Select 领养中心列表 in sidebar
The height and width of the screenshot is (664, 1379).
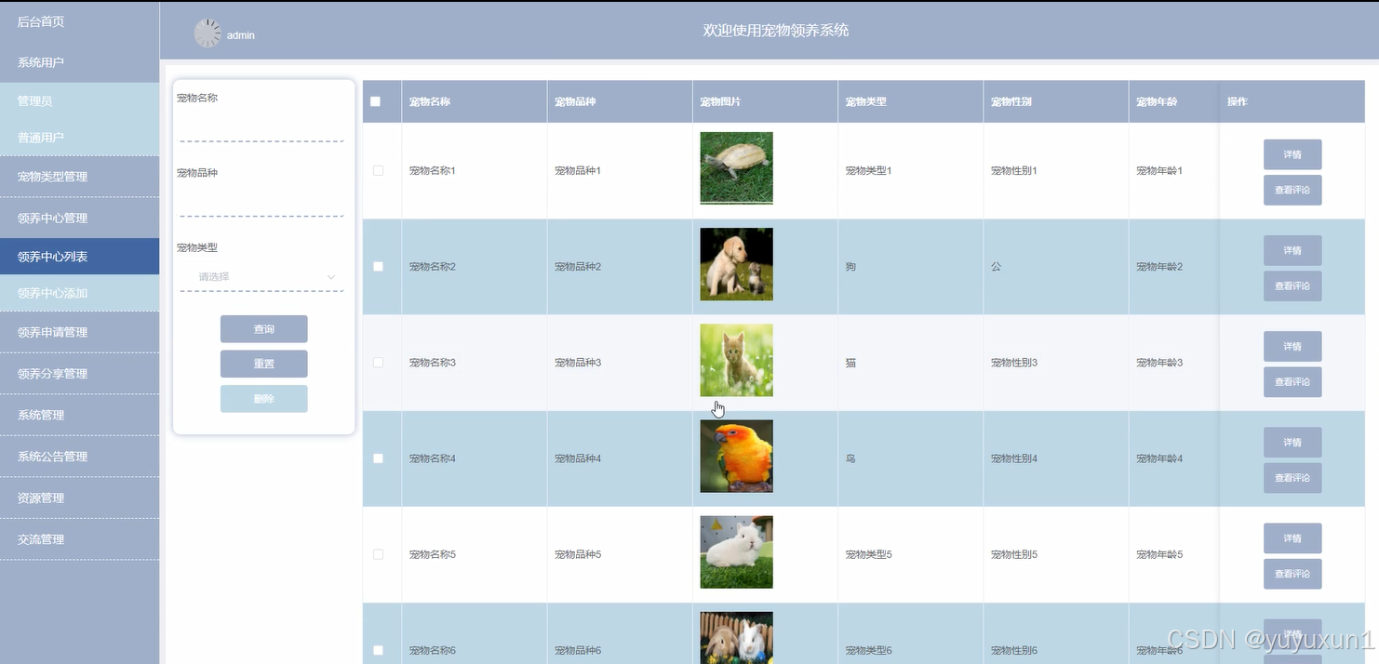coord(80,256)
